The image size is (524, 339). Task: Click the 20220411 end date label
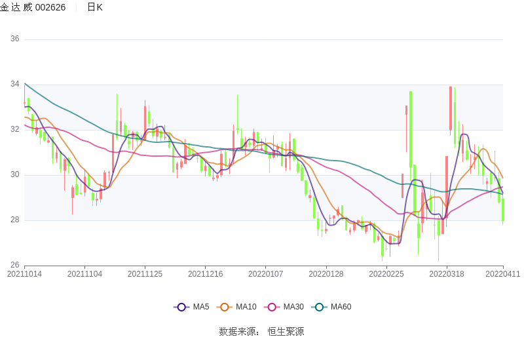(503, 274)
